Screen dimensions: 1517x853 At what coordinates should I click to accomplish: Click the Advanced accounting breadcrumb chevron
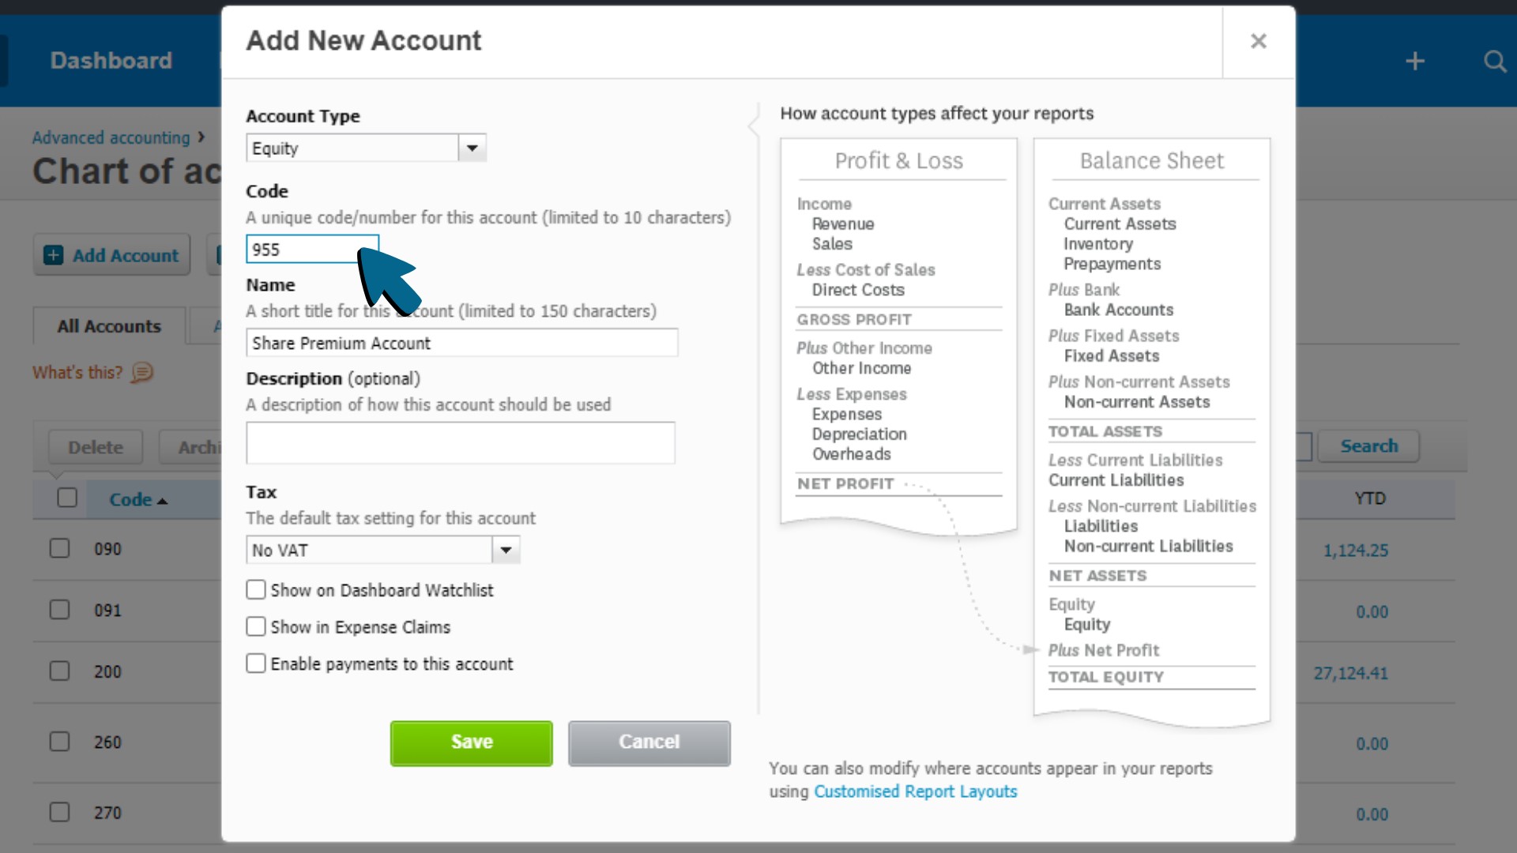point(201,136)
